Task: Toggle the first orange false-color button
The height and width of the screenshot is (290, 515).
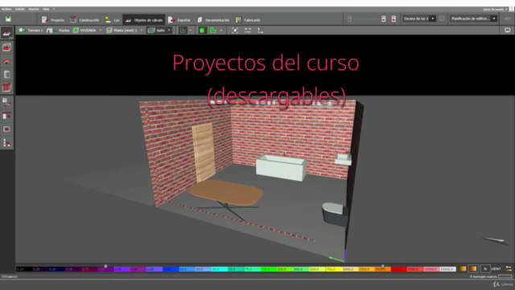Action: pyautogui.click(x=463, y=269)
